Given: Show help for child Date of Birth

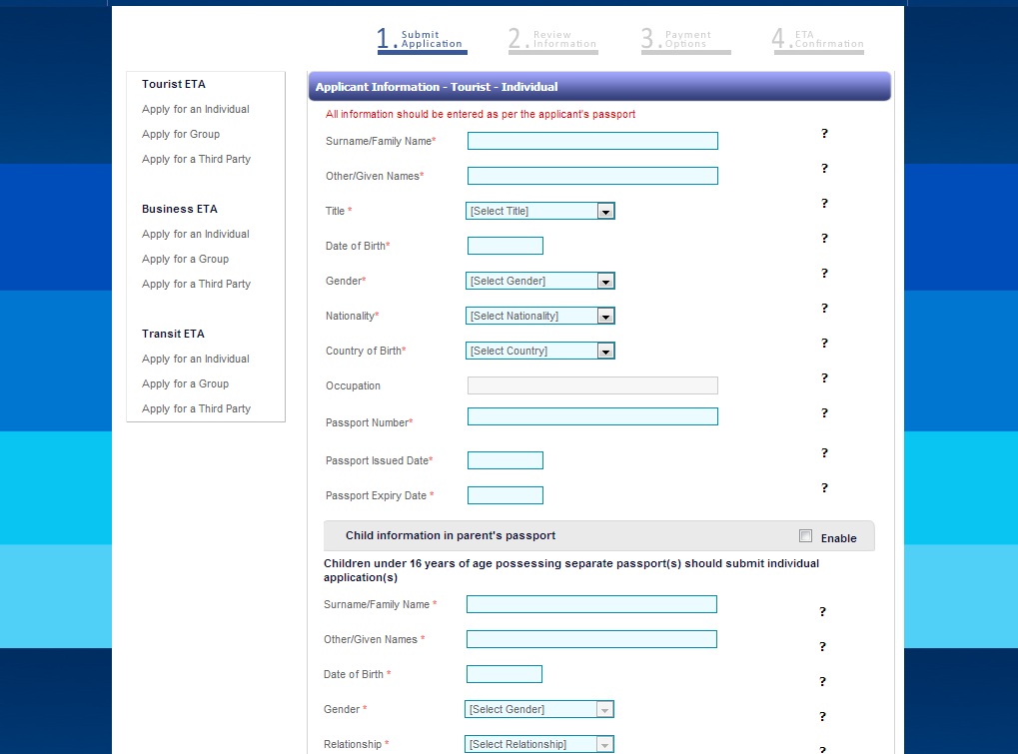Looking at the screenshot, I should pyautogui.click(x=822, y=682).
